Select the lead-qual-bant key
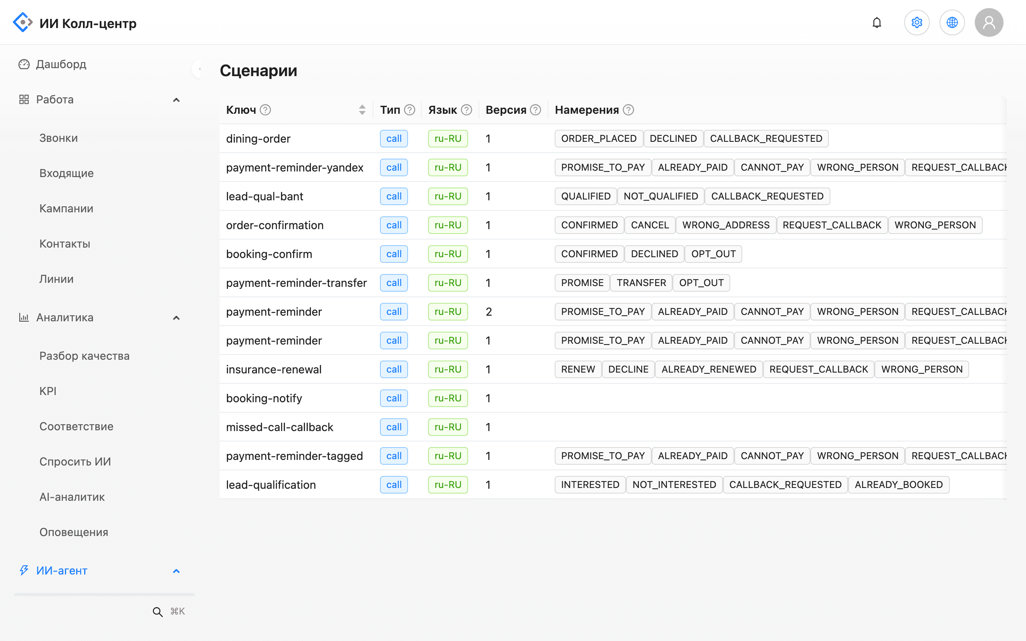 (265, 196)
